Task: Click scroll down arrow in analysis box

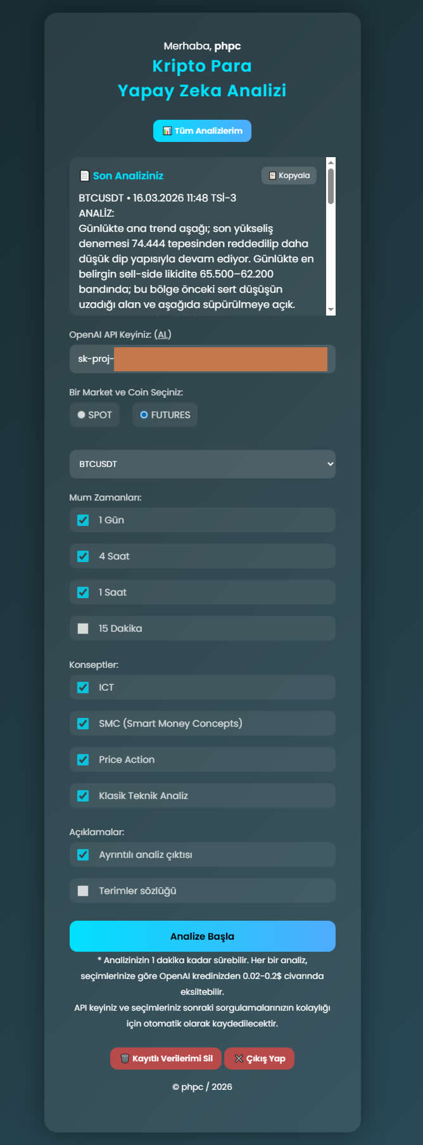Action: [331, 310]
